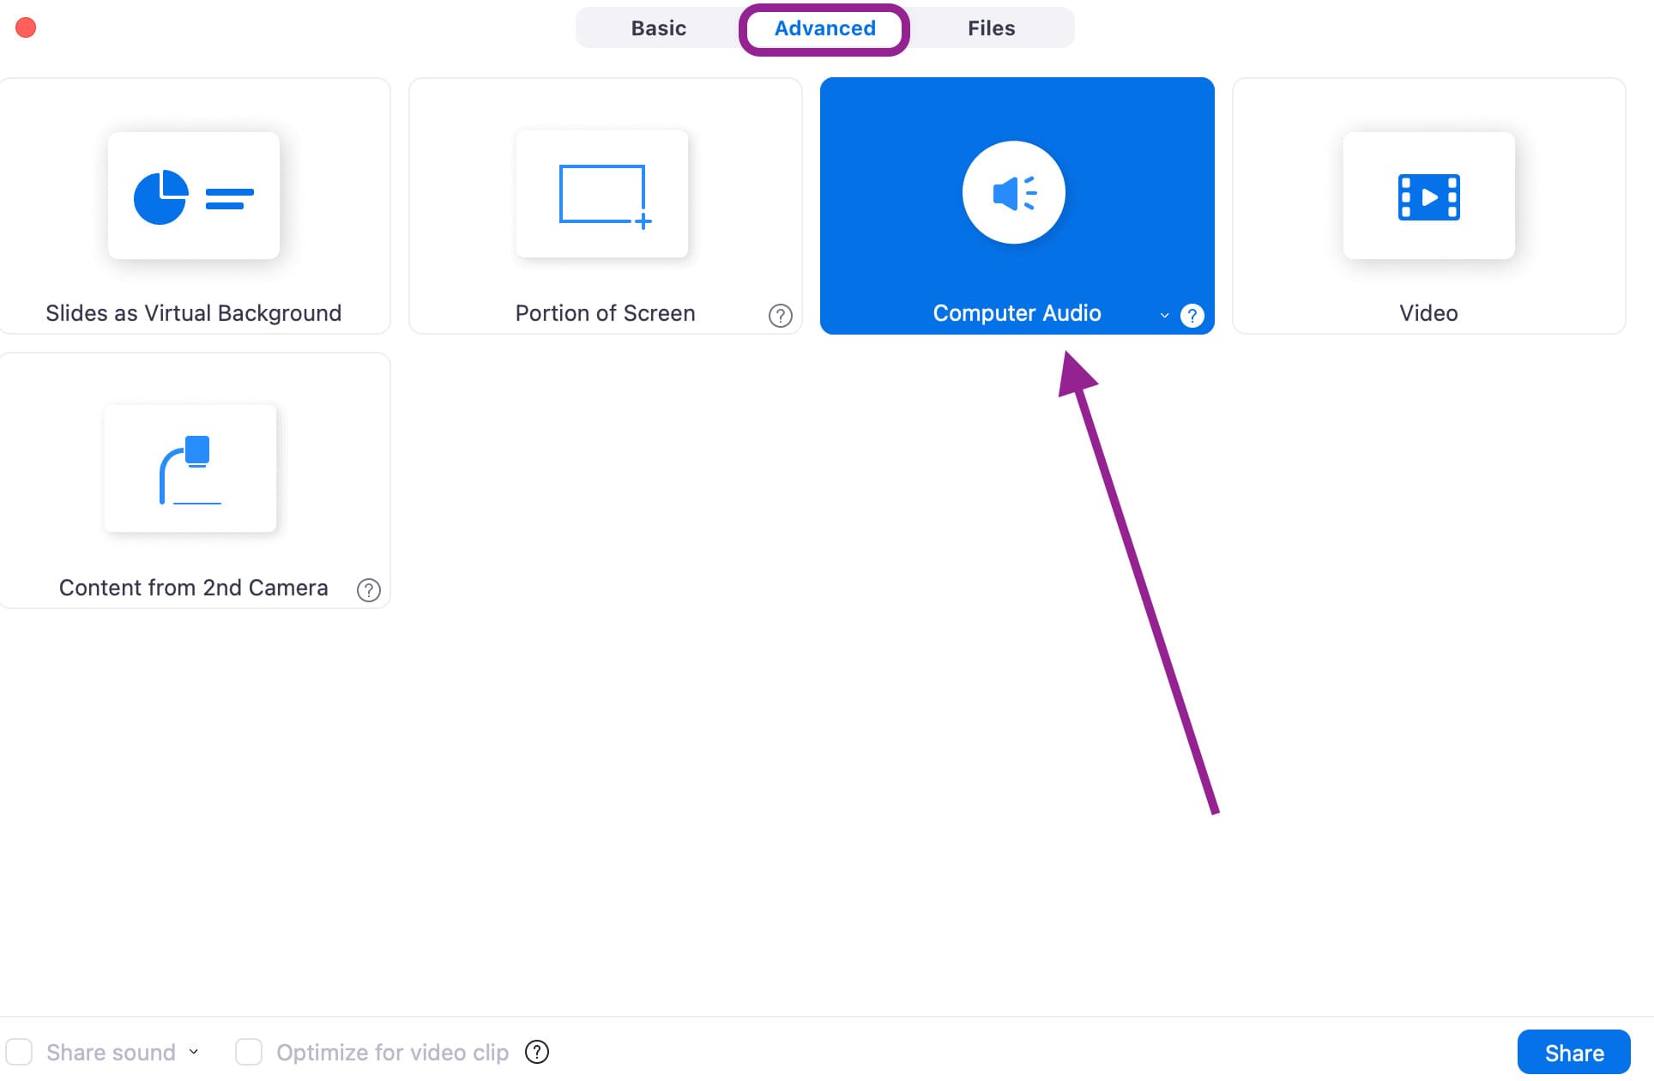Click the Advanced tab to stay on it

click(x=825, y=27)
